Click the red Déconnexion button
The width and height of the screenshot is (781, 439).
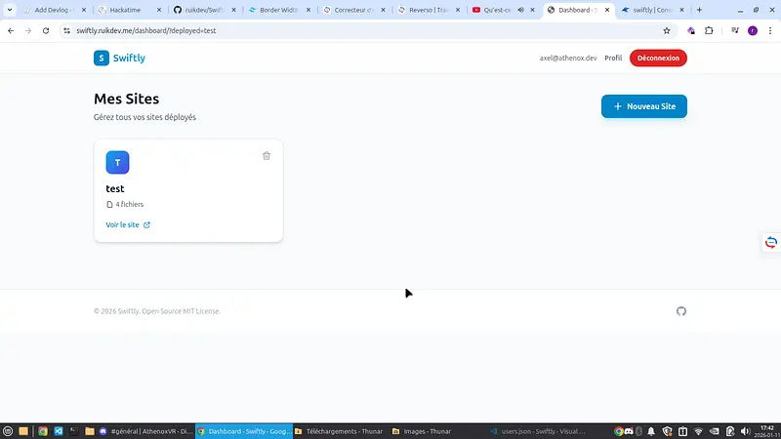click(658, 58)
